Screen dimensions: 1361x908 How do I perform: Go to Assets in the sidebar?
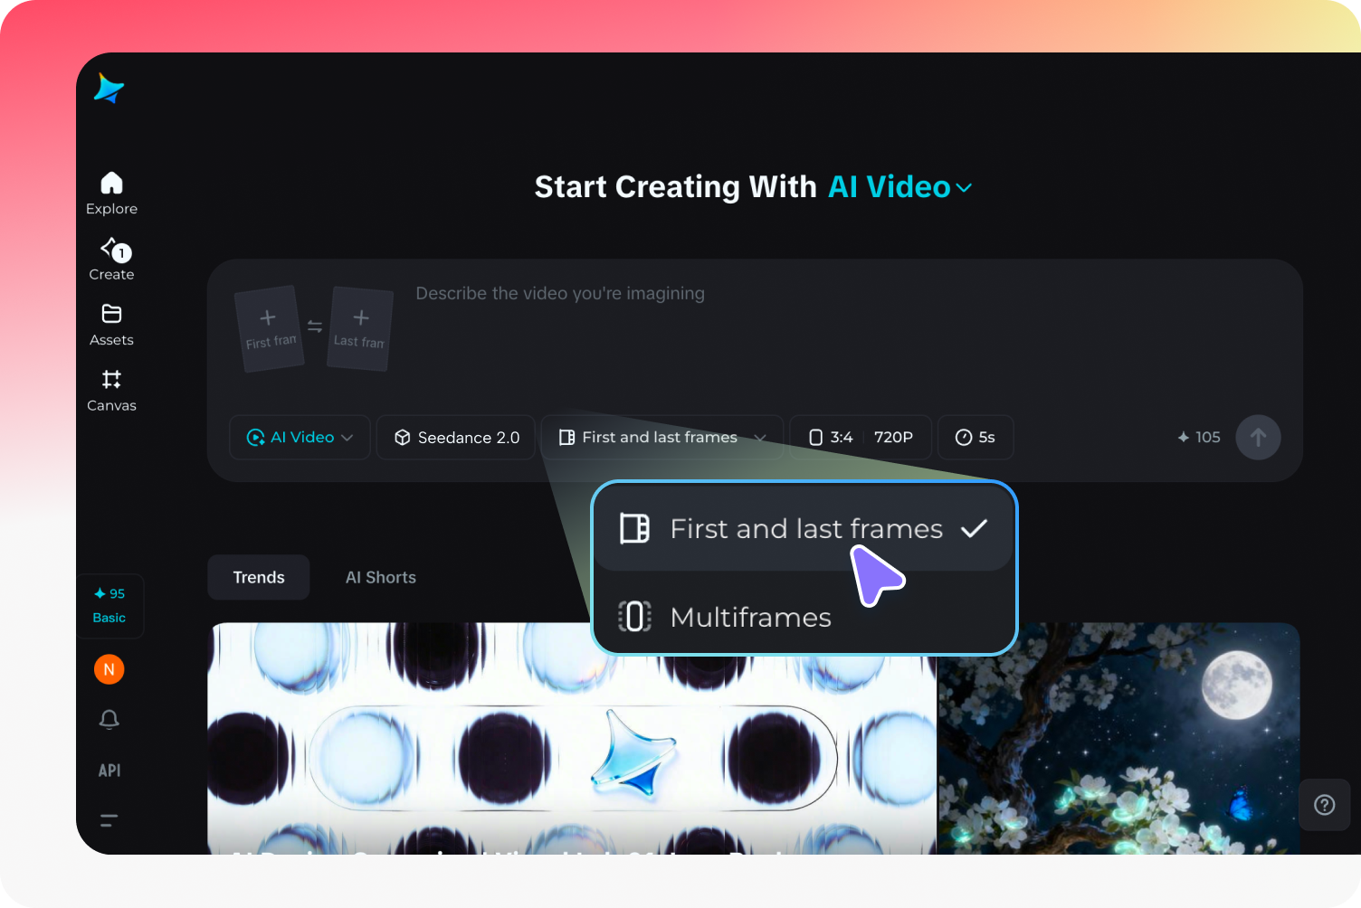pyautogui.click(x=111, y=326)
